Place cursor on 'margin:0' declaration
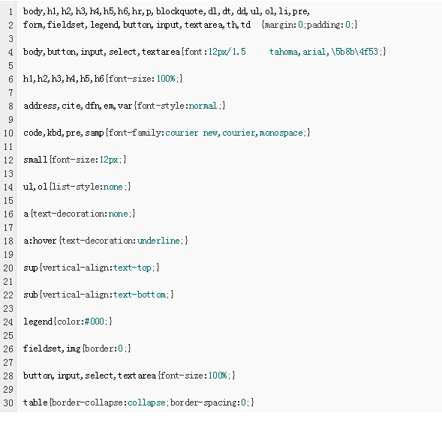 coord(284,25)
